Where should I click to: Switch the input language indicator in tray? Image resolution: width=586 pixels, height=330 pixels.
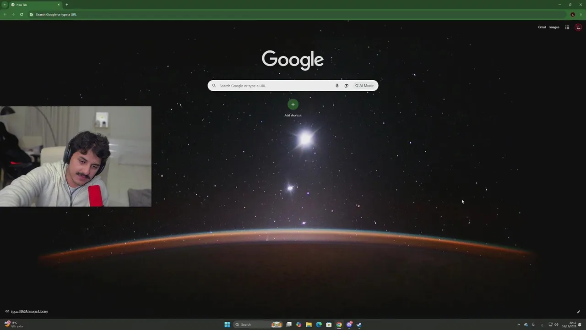coord(542,324)
